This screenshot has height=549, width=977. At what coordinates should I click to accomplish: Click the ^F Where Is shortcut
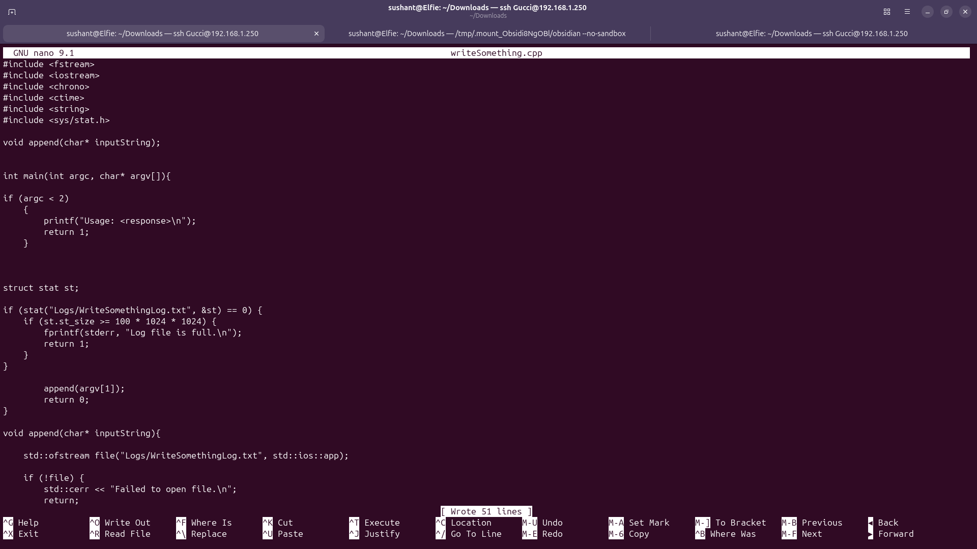tap(204, 523)
